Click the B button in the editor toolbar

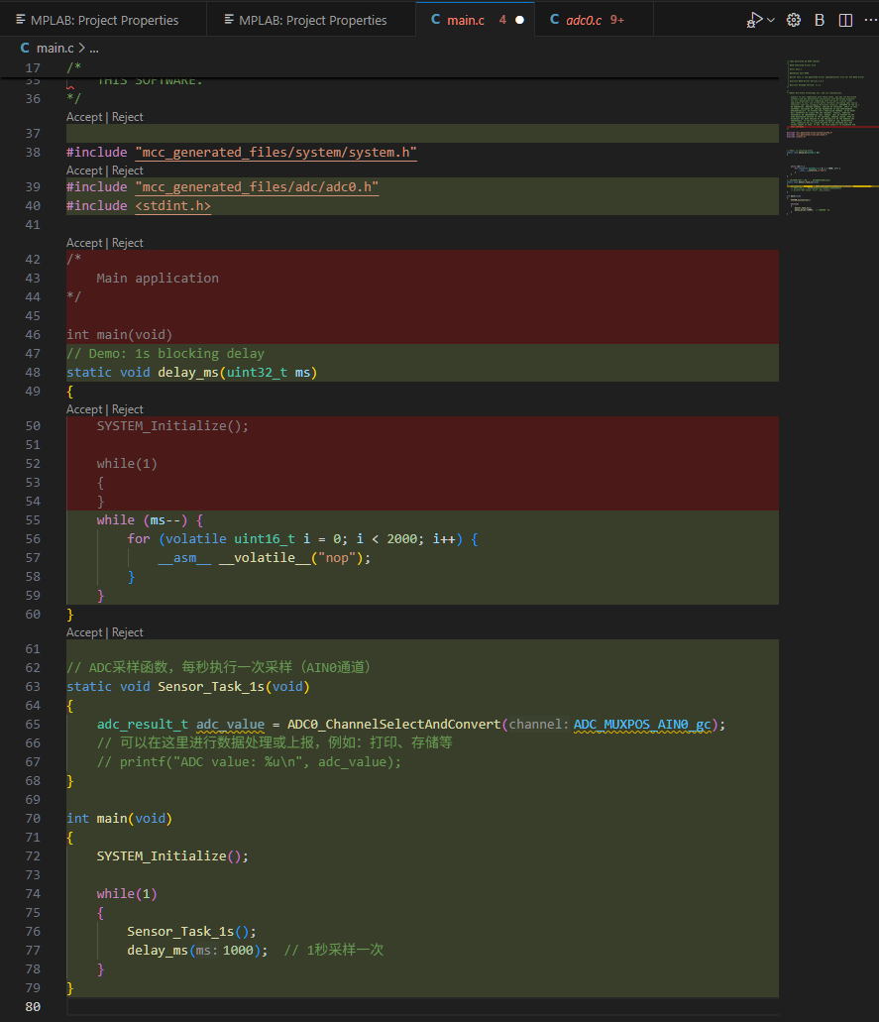click(x=820, y=20)
